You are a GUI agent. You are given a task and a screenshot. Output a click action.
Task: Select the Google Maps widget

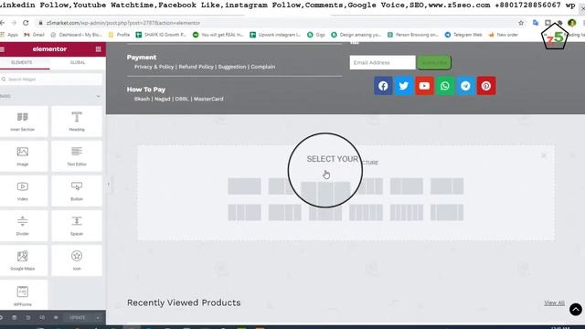click(x=22, y=260)
